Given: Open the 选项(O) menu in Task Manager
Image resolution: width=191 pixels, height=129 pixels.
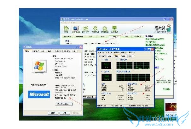Looking at the screenshot, I should coord(108,52).
